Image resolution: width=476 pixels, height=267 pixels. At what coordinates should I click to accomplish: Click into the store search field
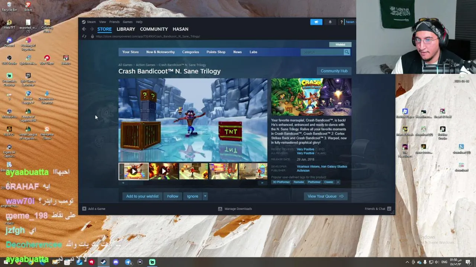[322, 52]
